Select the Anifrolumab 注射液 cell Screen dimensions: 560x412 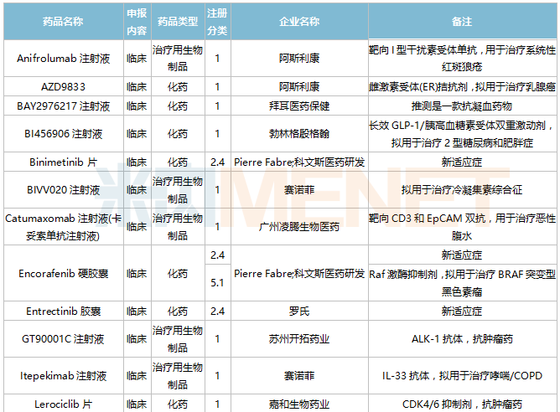click(63, 58)
